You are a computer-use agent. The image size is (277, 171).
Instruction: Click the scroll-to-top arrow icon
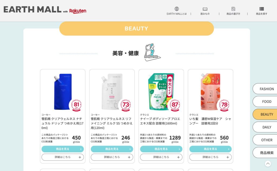pyautogui.click(x=268, y=164)
